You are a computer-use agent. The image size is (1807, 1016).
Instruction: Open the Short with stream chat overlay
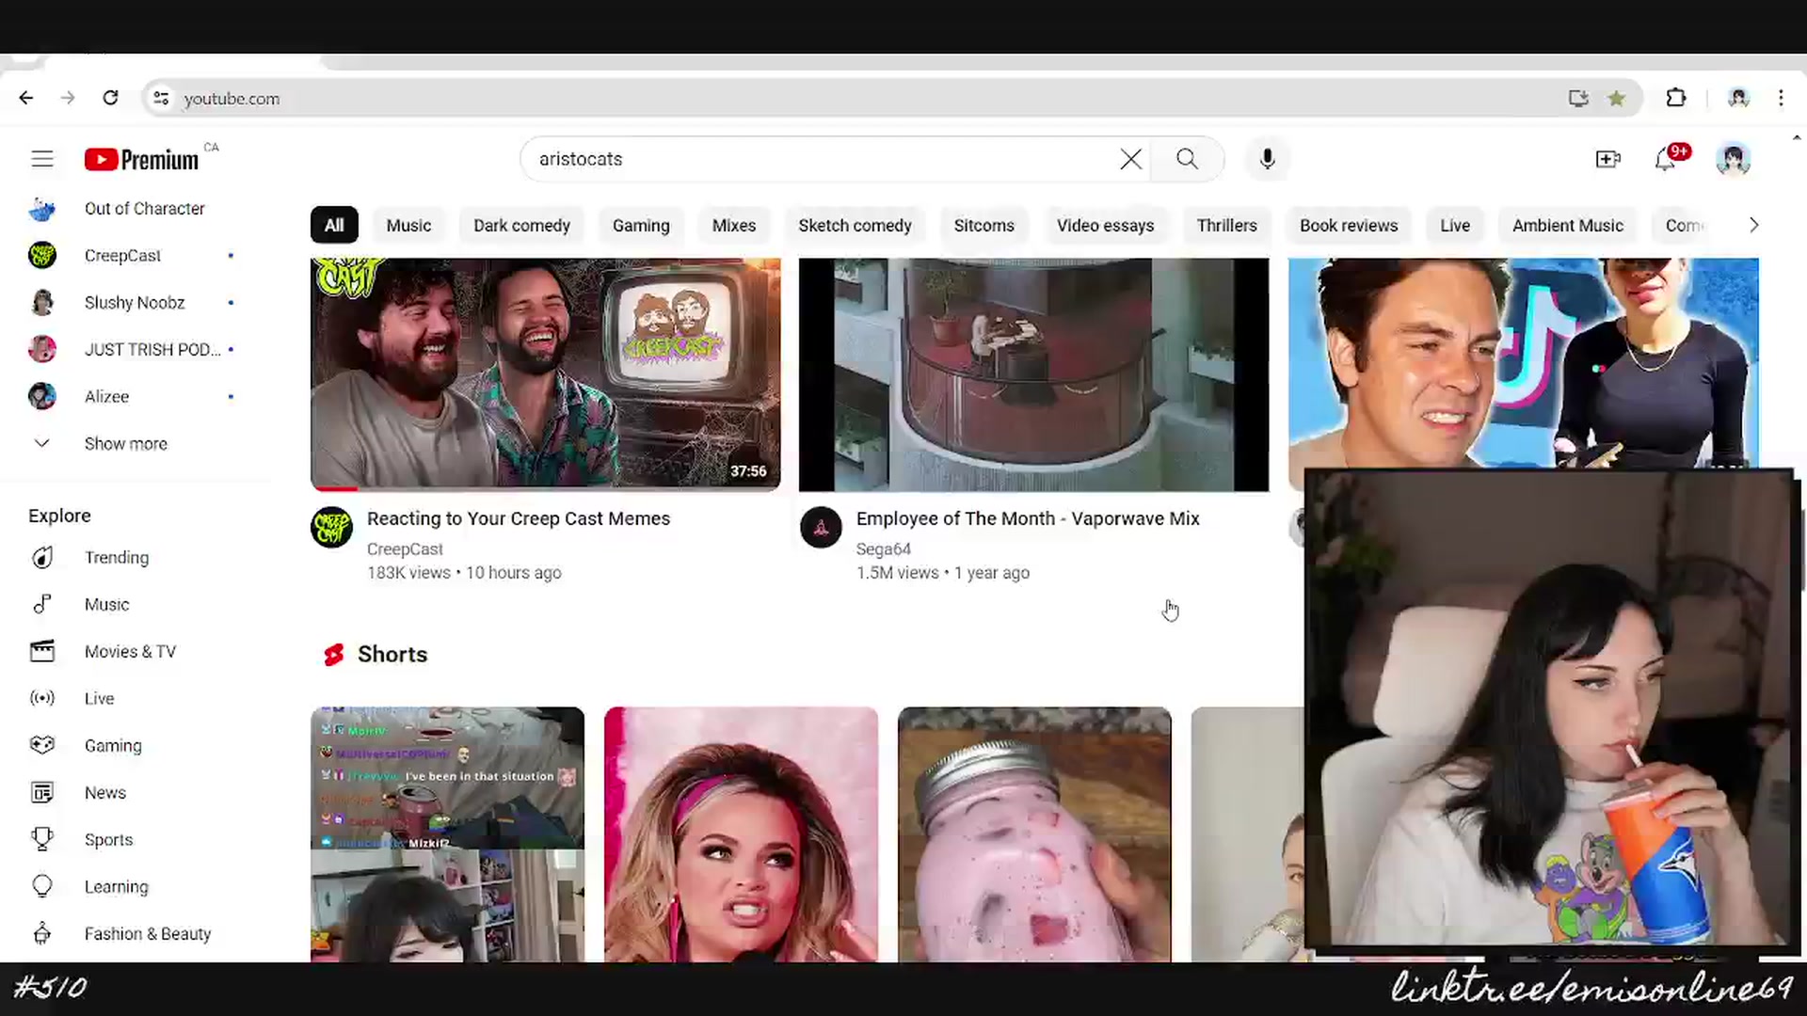447,834
